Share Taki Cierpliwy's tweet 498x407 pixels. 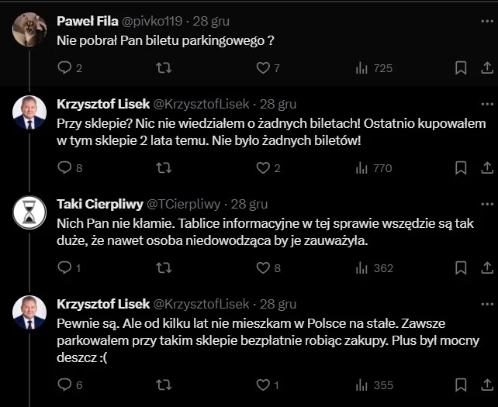pyautogui.click(x=487, y=268)
